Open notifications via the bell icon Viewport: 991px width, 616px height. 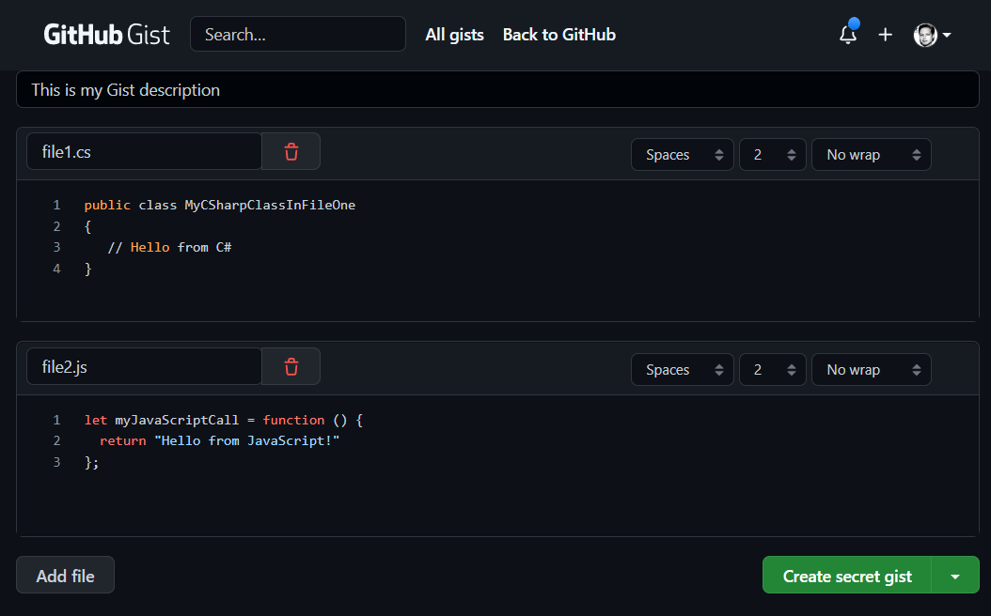[x=847, y=34]
